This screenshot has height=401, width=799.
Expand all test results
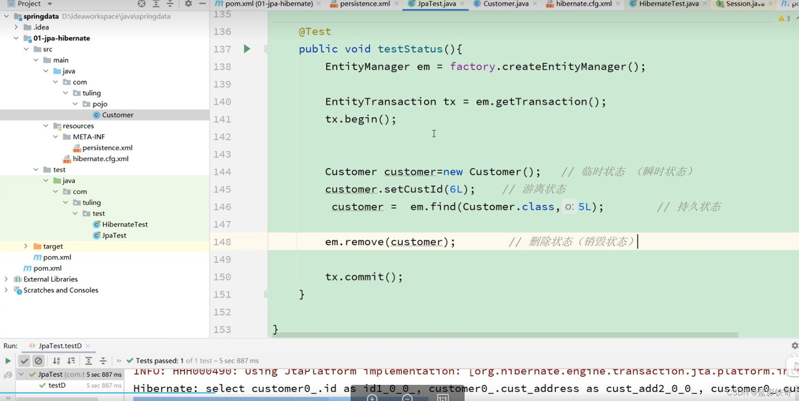coord(89,361)
